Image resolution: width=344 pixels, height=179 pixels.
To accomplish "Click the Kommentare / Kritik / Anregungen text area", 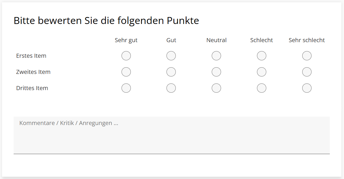I will point(171,135).
